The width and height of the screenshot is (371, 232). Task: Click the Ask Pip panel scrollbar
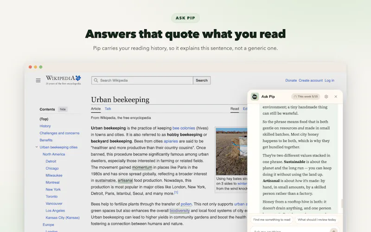pos(342,203)
